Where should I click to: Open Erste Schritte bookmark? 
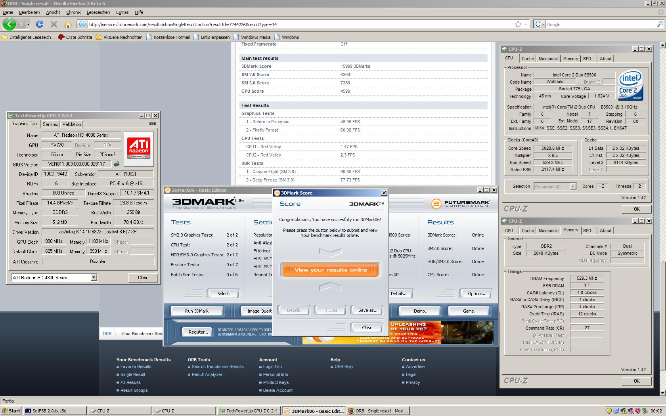[75, 37]
